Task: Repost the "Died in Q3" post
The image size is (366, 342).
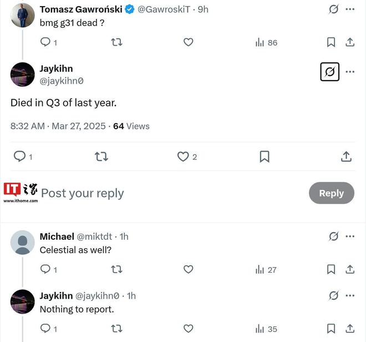Action: tap(101, 157)
